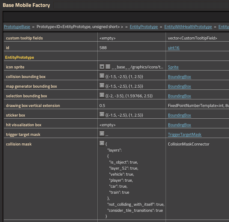
Task: Expand the sticker box value
Action: 102,114
